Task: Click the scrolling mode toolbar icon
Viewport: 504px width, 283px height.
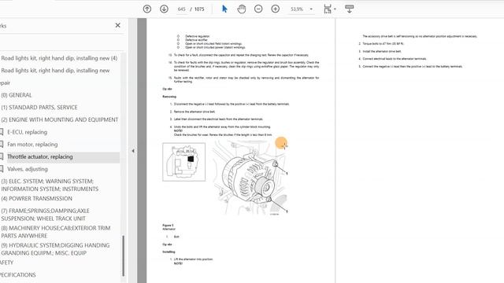Action: pos(350,9)
